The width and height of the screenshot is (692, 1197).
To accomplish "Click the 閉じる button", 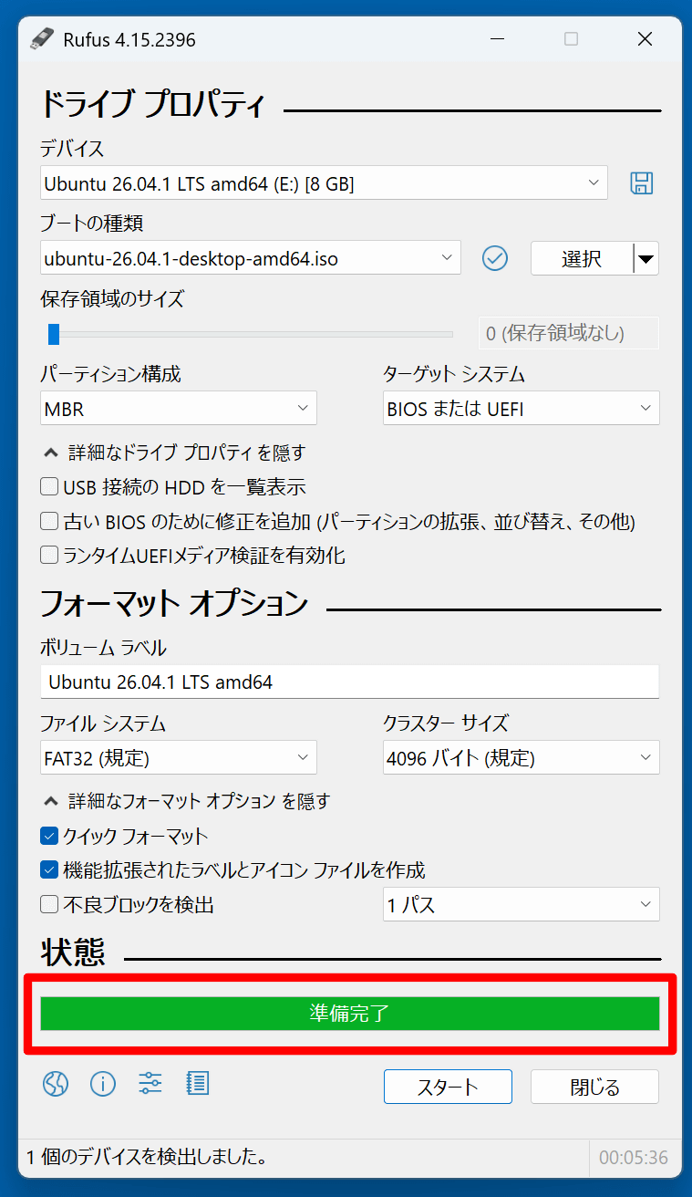I will (594, 1087).
